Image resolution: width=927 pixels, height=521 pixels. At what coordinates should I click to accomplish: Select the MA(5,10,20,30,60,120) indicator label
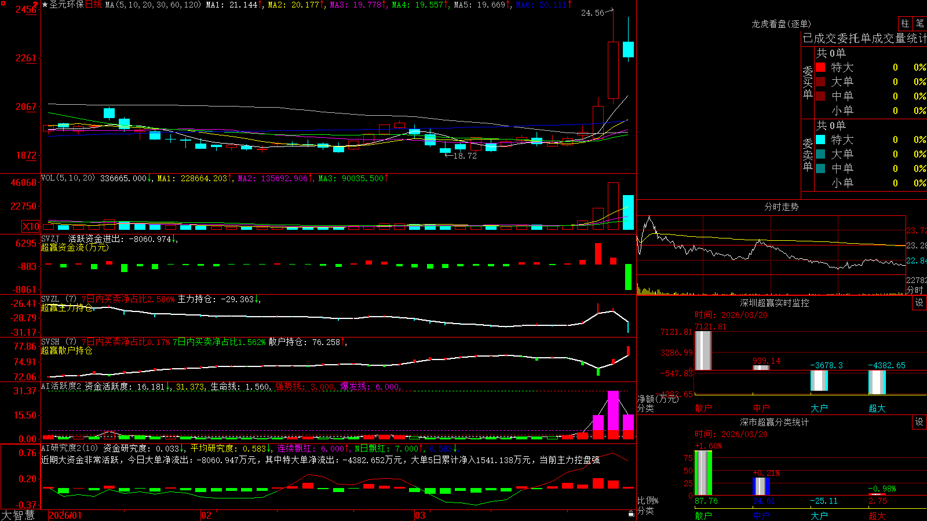coord(153,5)
